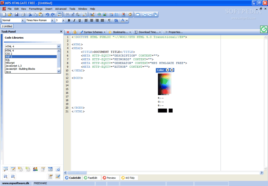Click the small black color swatch
Image resolution: width=268 pixels, height=186 pixels.
pyautogui.click(x=171, y=110)
